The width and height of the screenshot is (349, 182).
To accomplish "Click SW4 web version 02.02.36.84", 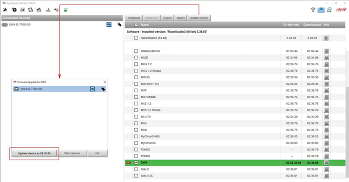I will pyautogui.click(x=294, y=163).
